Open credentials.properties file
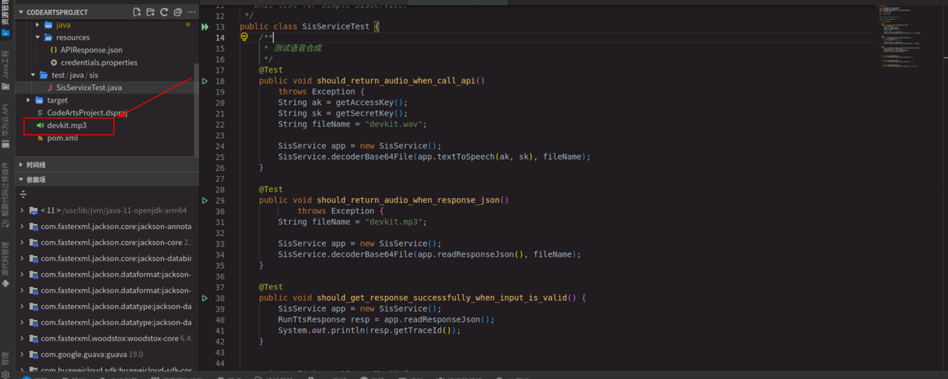Screen dimensions: 948x379 pyautogui.click(x=99, y=62)
